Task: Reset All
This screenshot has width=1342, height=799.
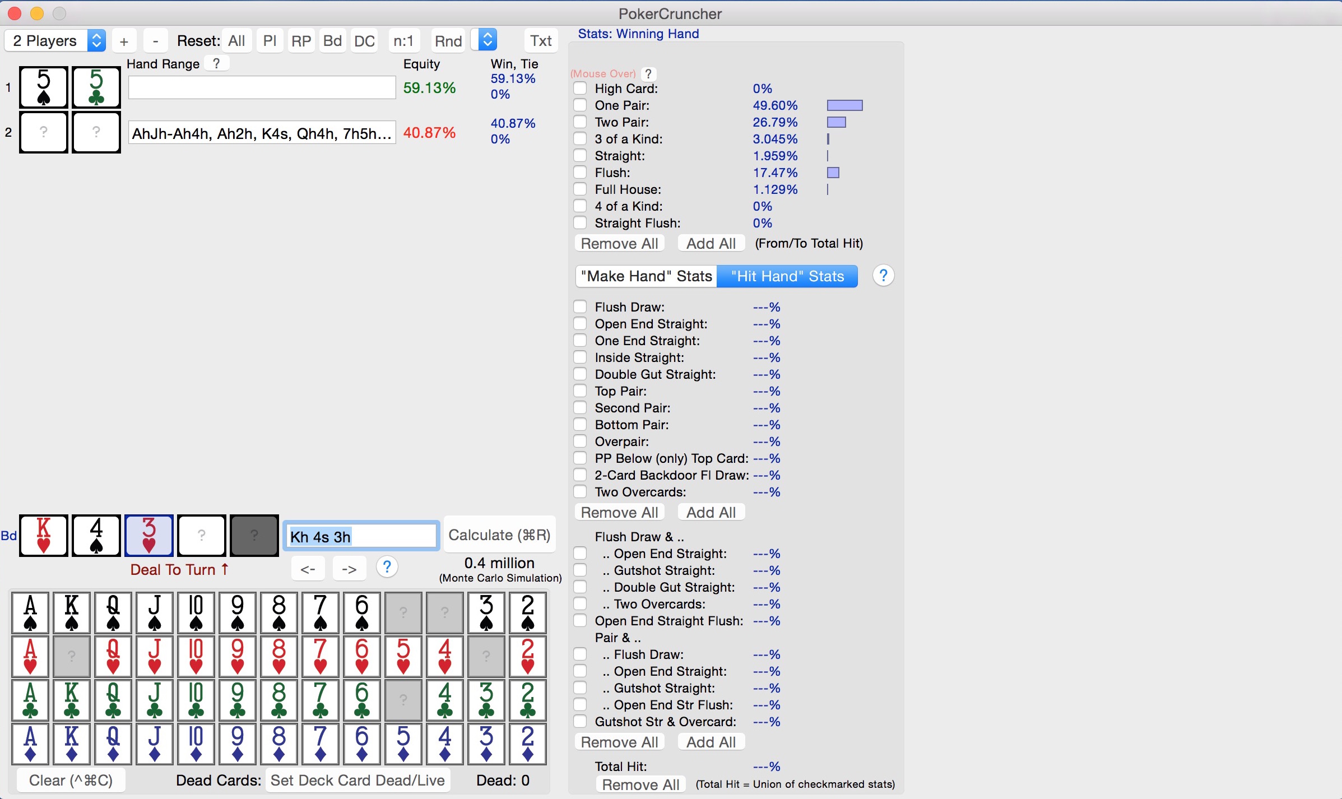Action: point(236,41)
